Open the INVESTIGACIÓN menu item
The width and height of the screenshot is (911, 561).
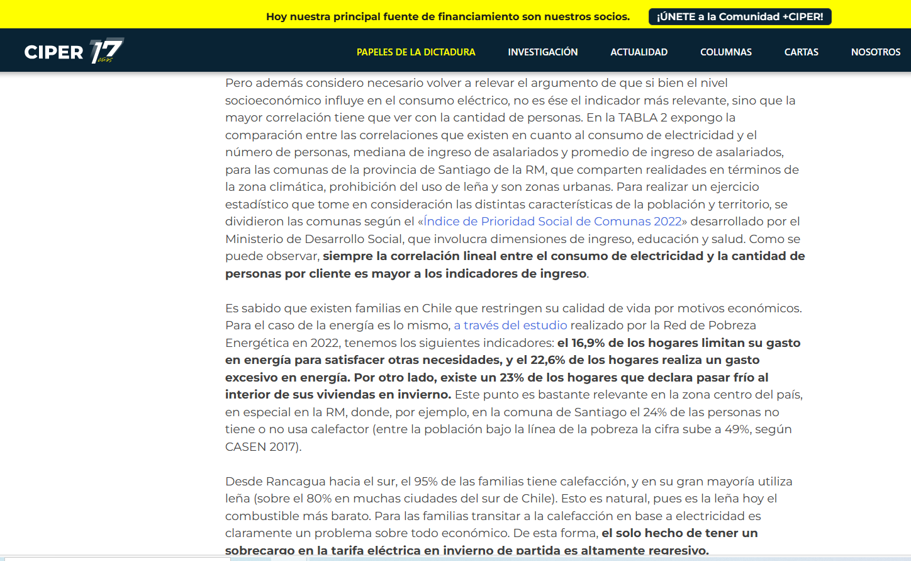pos(543,52)
